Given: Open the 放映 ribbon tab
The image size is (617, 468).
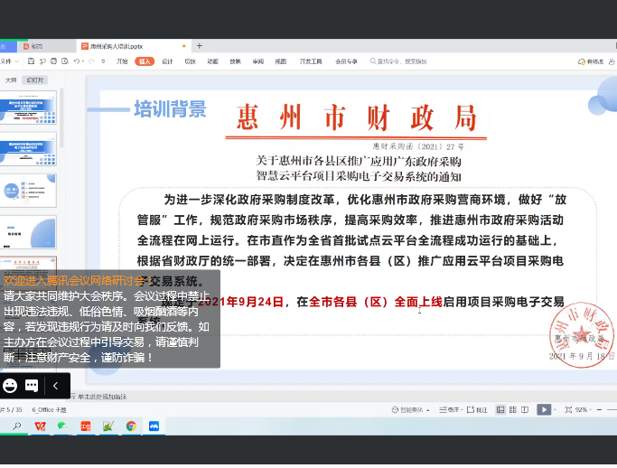Looking at the screenshot, I should pos(235,61).
